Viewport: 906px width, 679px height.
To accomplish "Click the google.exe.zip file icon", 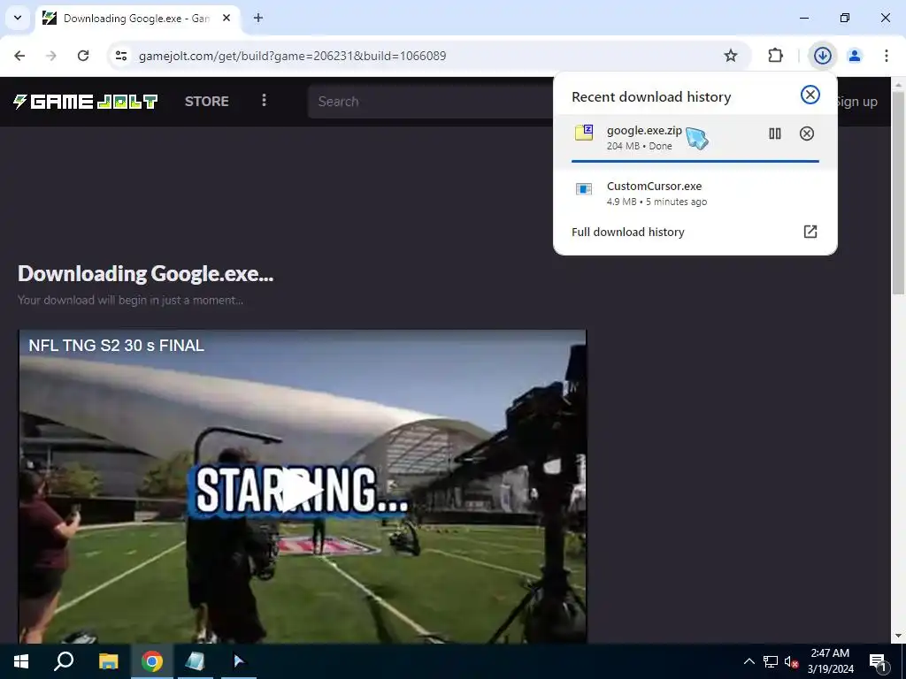I will coord(584,133).
